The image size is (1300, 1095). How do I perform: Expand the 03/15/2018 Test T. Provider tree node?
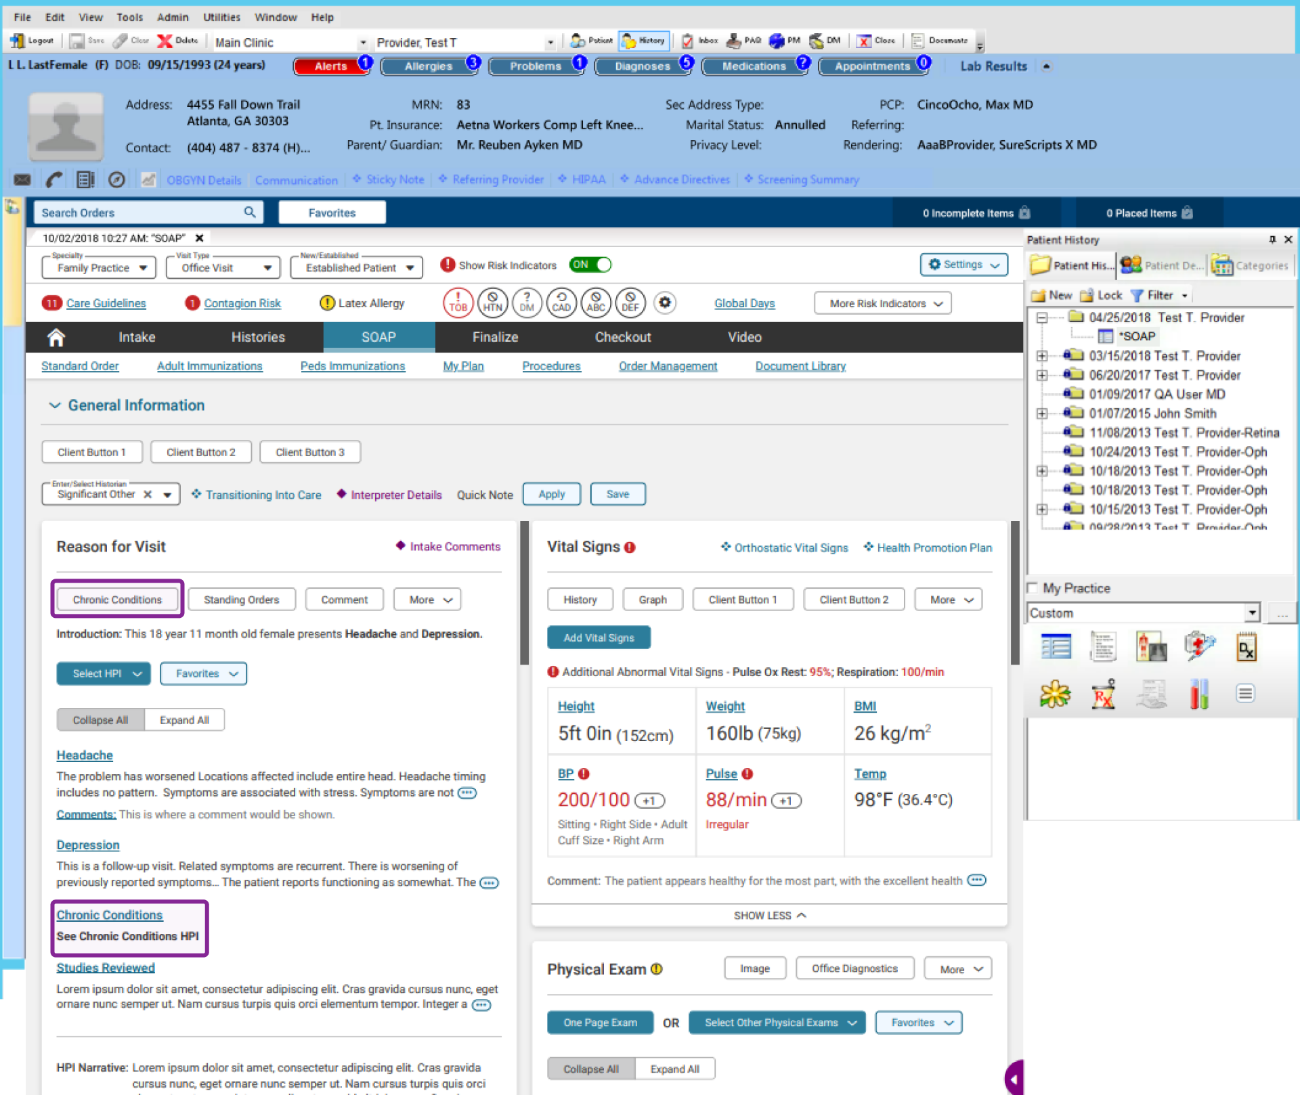(1042, 356)
